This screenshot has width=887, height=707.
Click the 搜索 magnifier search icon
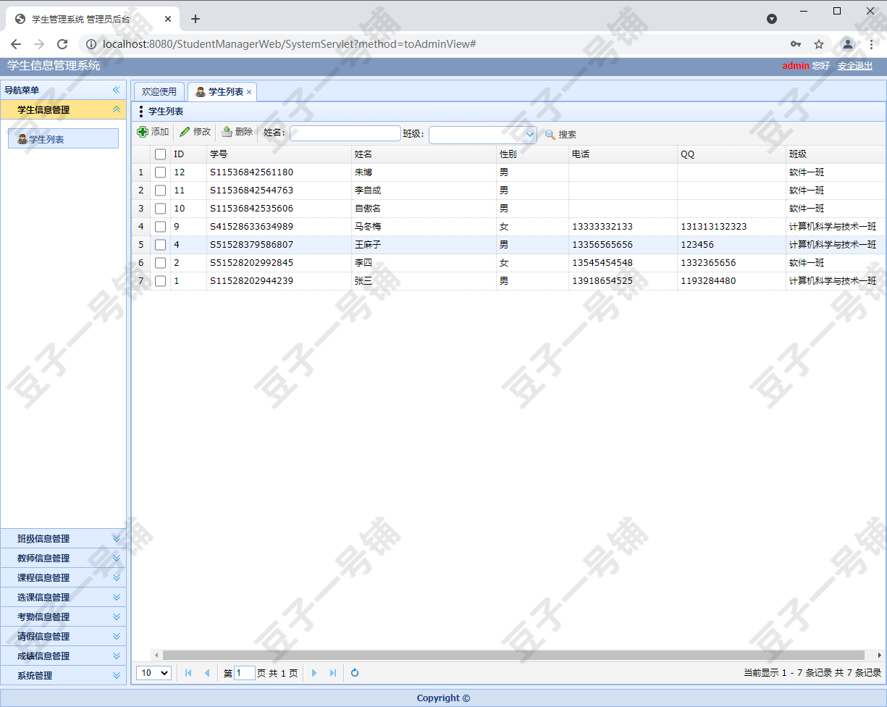tap(551, 134)
